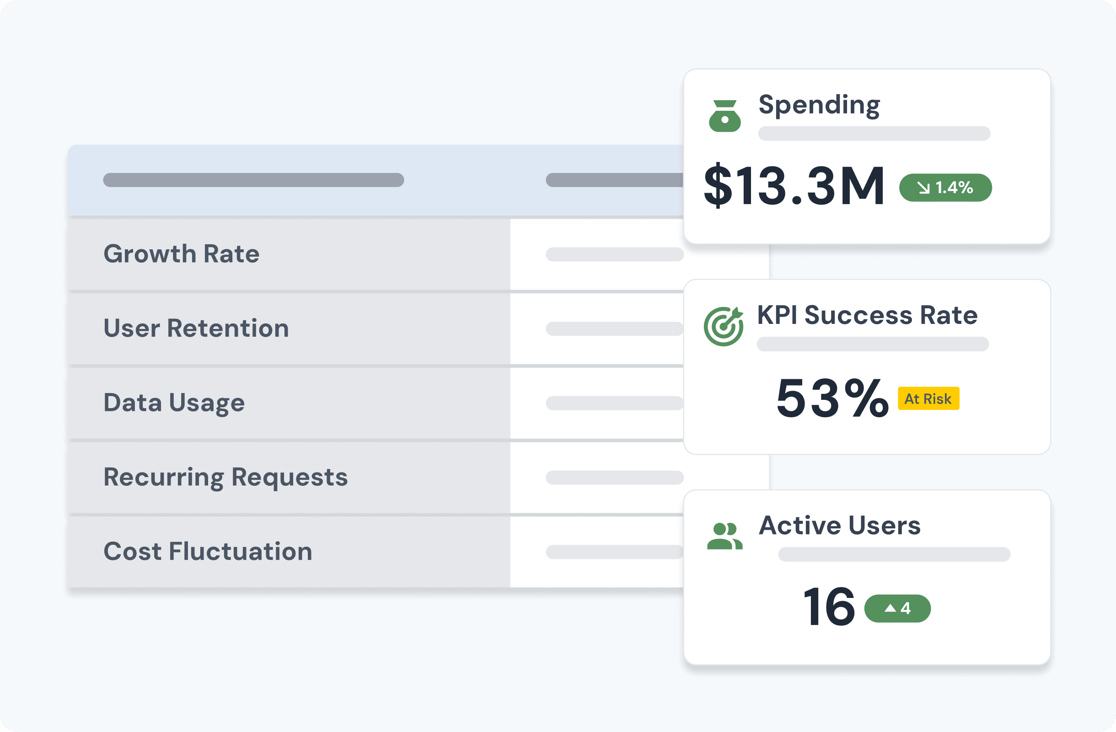Click the Spending card title

point(819,105)
